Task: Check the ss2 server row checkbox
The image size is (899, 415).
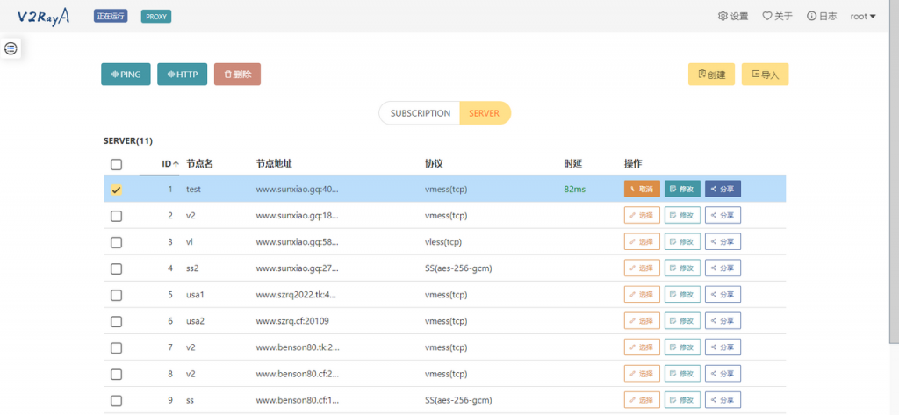Action: pyautogui.click(x=117, y=268)
